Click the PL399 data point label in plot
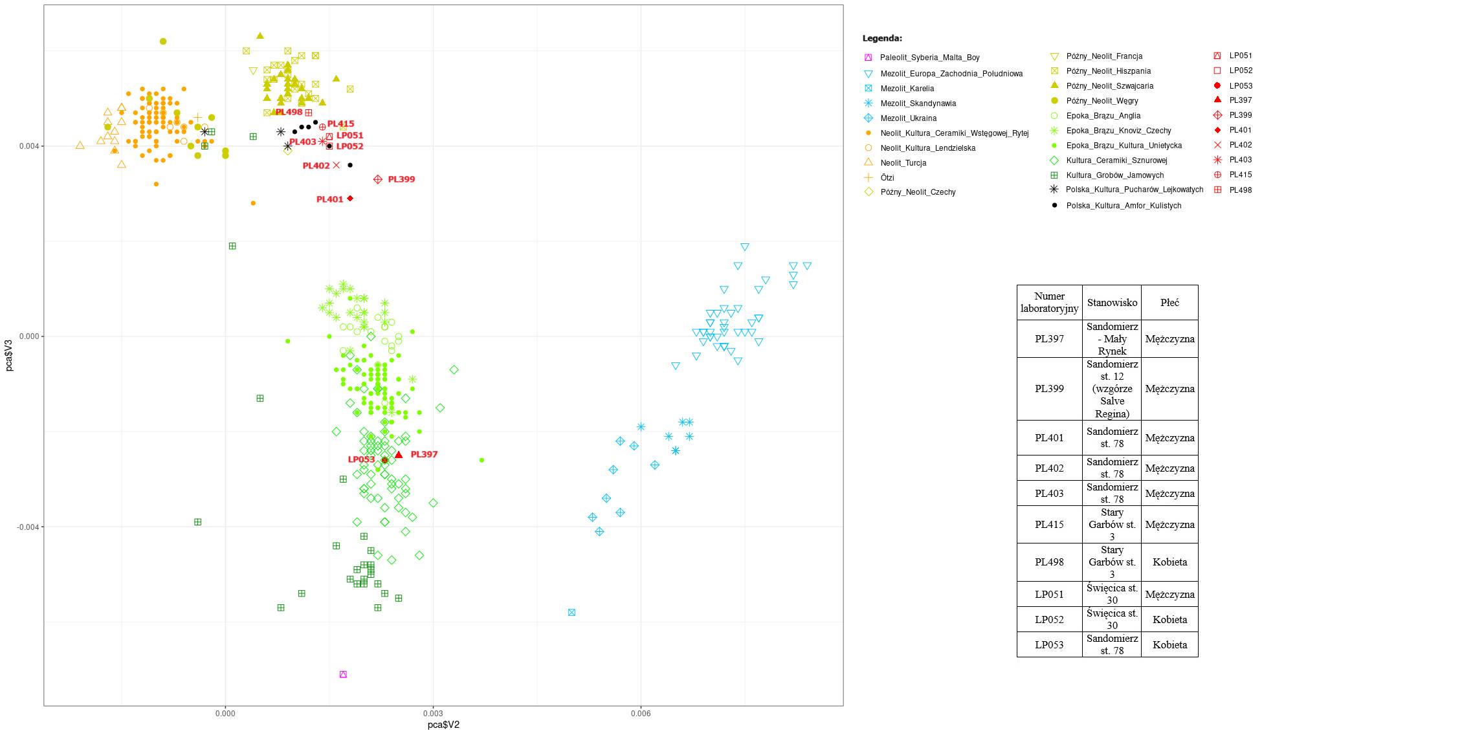Viewport: 1462px width, 735px height. (x=401, y=179)
